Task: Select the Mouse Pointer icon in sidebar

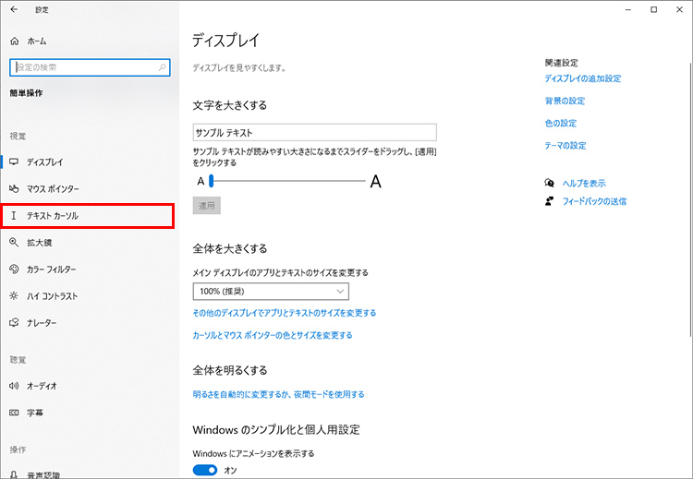Action: (14, 188)
